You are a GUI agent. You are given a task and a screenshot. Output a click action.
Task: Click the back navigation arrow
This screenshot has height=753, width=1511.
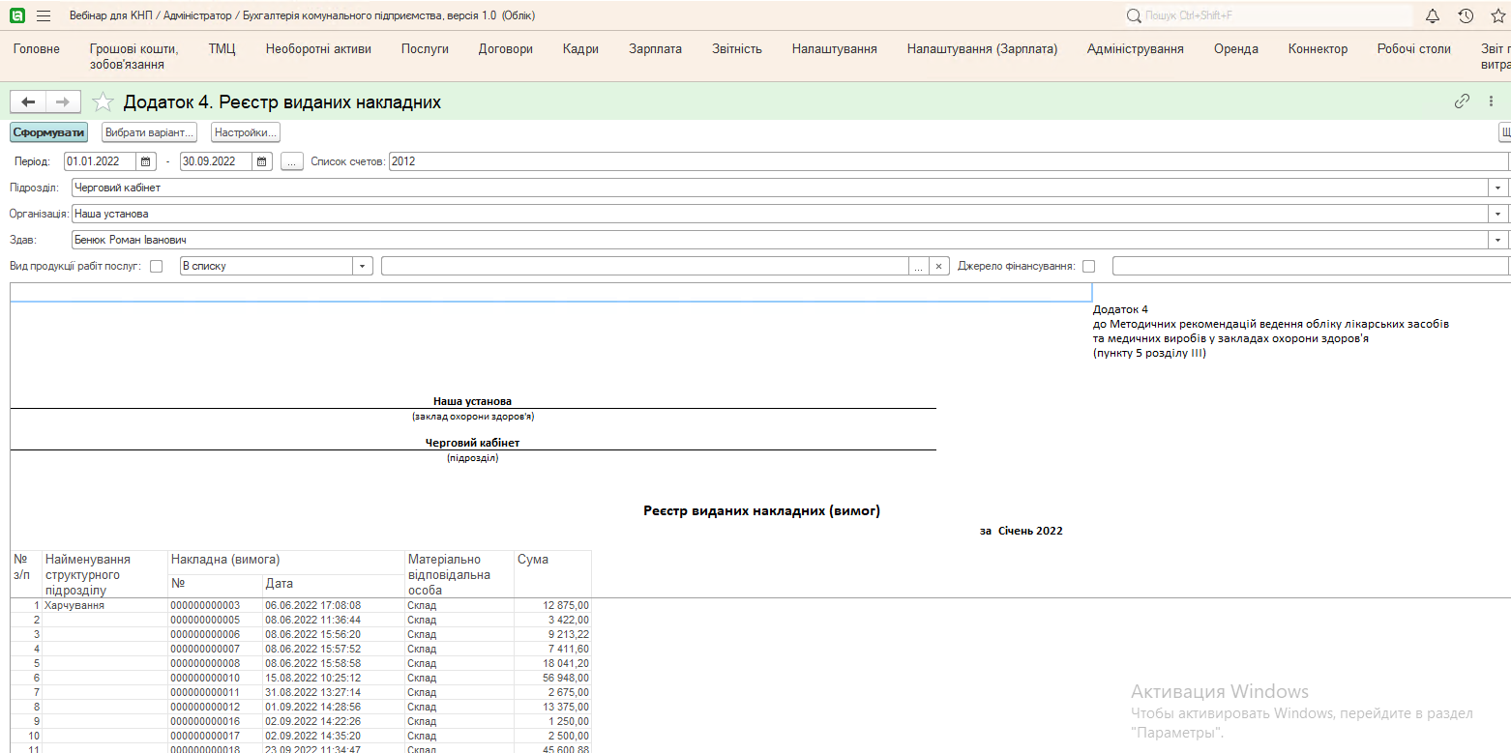pyautogui.click(x=28, y=101)
